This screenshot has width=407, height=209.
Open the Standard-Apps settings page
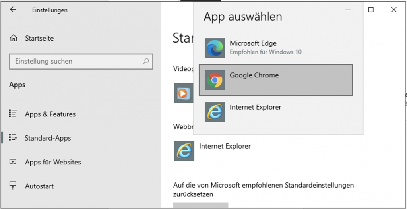pos(48,138)
